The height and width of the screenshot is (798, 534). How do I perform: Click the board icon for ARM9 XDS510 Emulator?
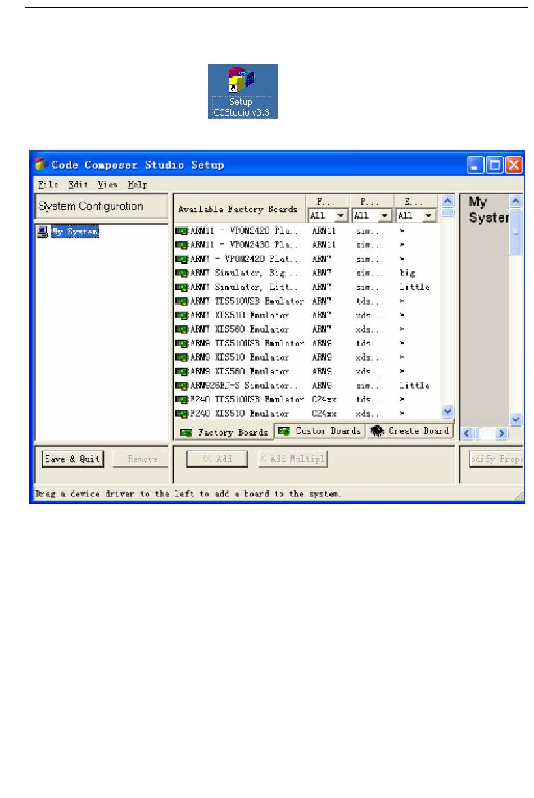click(x=182, y=357)
